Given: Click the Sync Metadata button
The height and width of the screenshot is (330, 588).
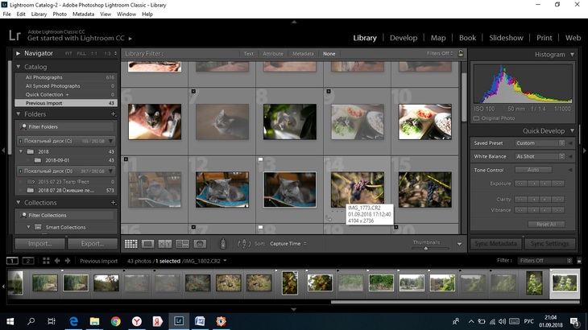Looking at the screenshot, I should [x=495, y=244].
